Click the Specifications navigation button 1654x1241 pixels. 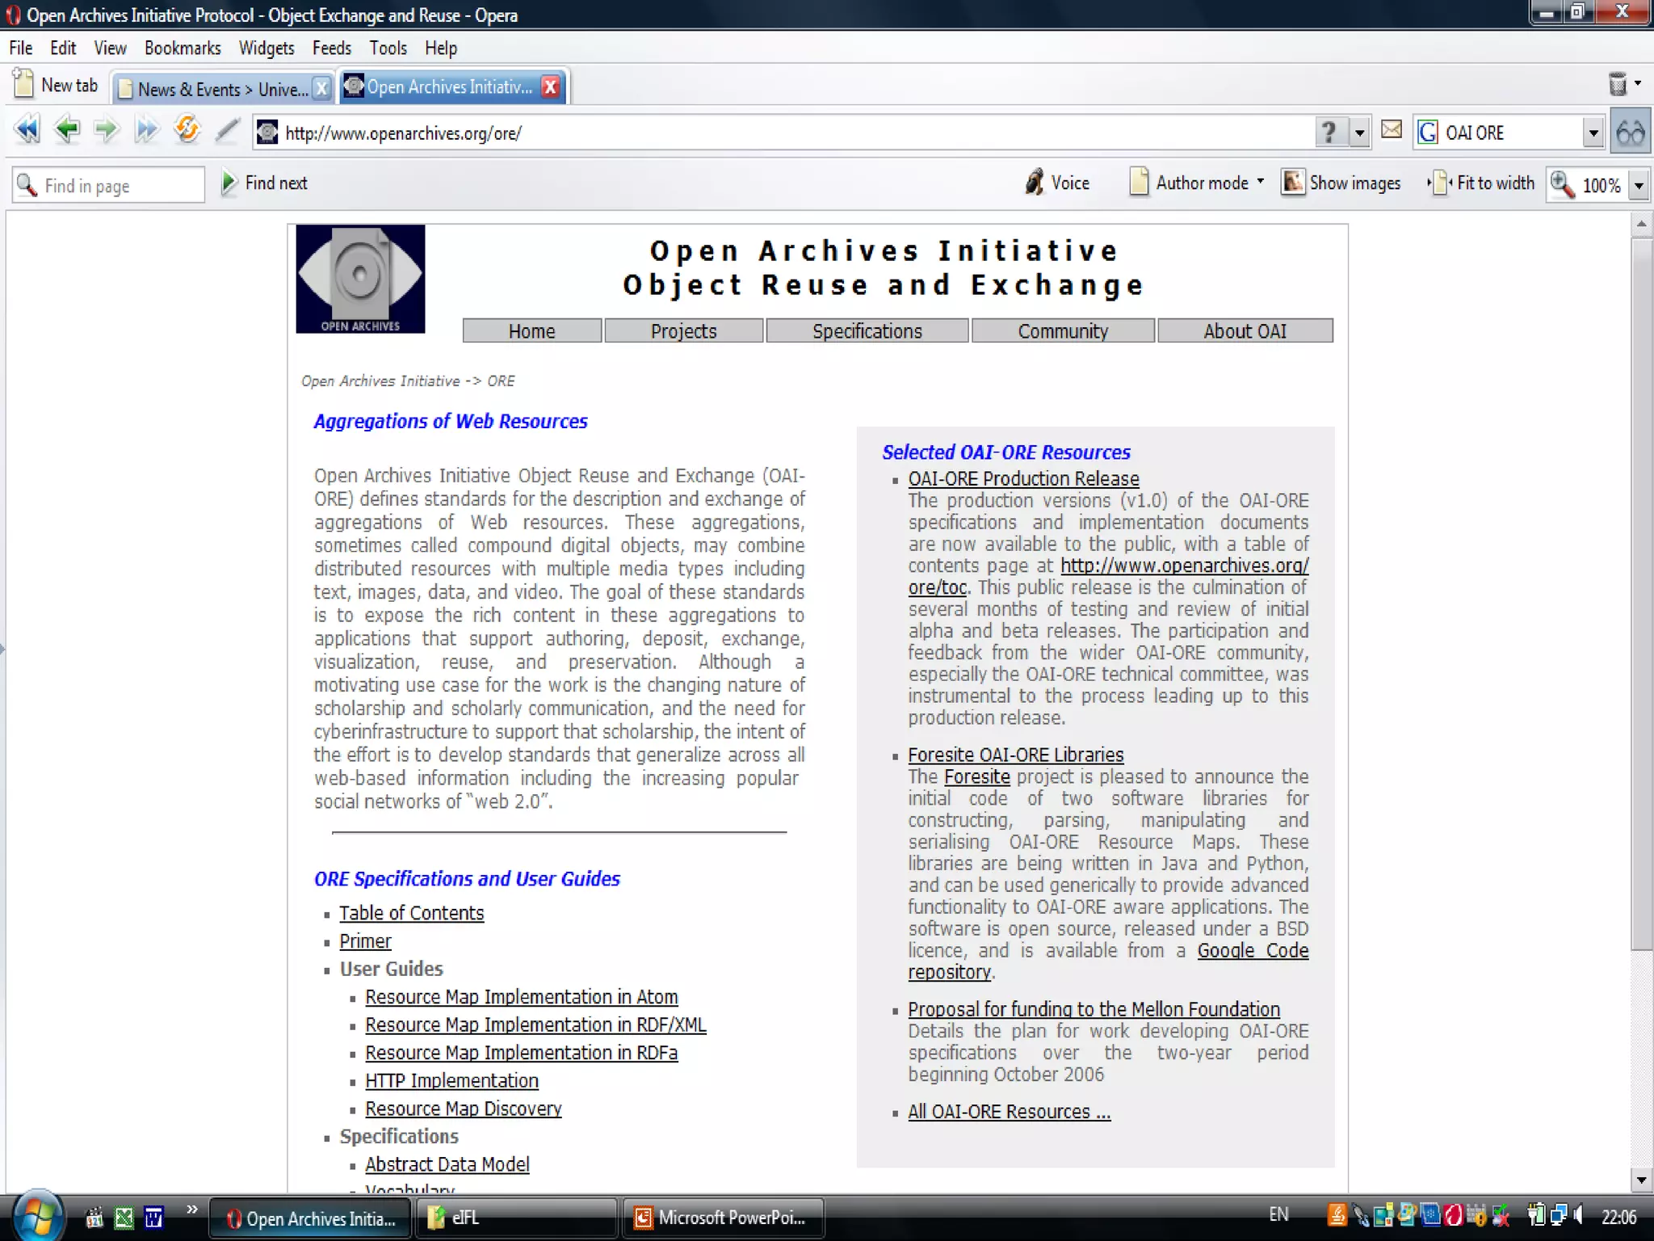point(867,331)
